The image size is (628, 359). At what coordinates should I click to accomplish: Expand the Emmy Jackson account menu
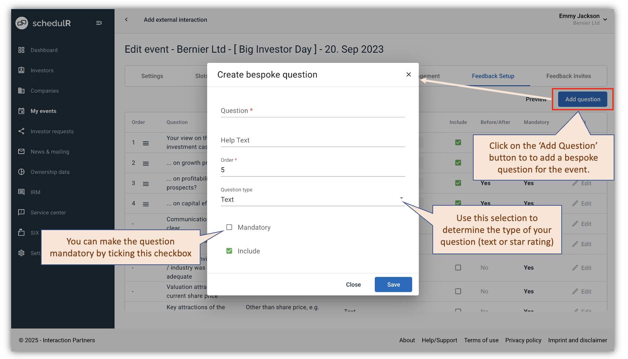coord(605,19)
